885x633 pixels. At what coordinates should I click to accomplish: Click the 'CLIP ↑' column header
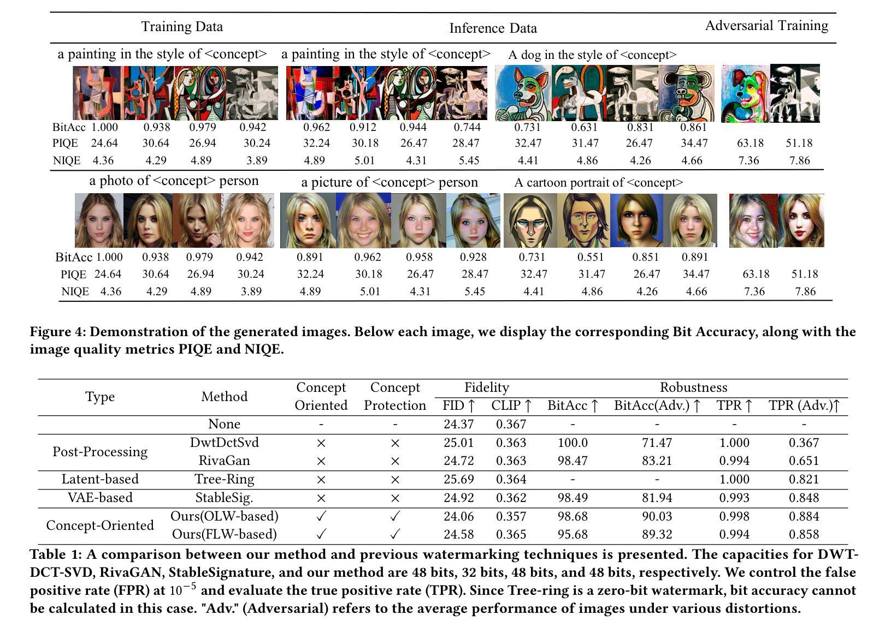coord(511,405)
